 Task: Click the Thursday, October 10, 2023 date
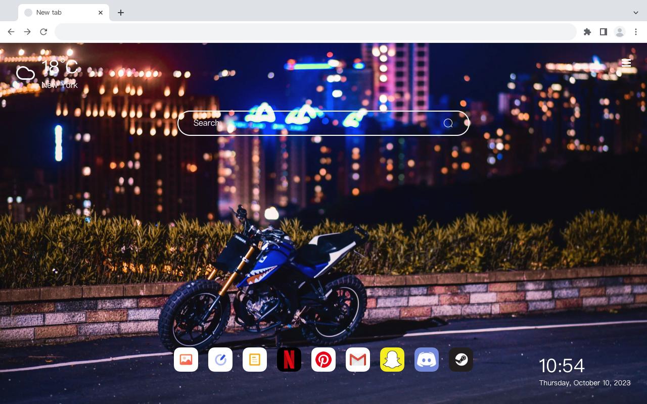coord(585,383)
